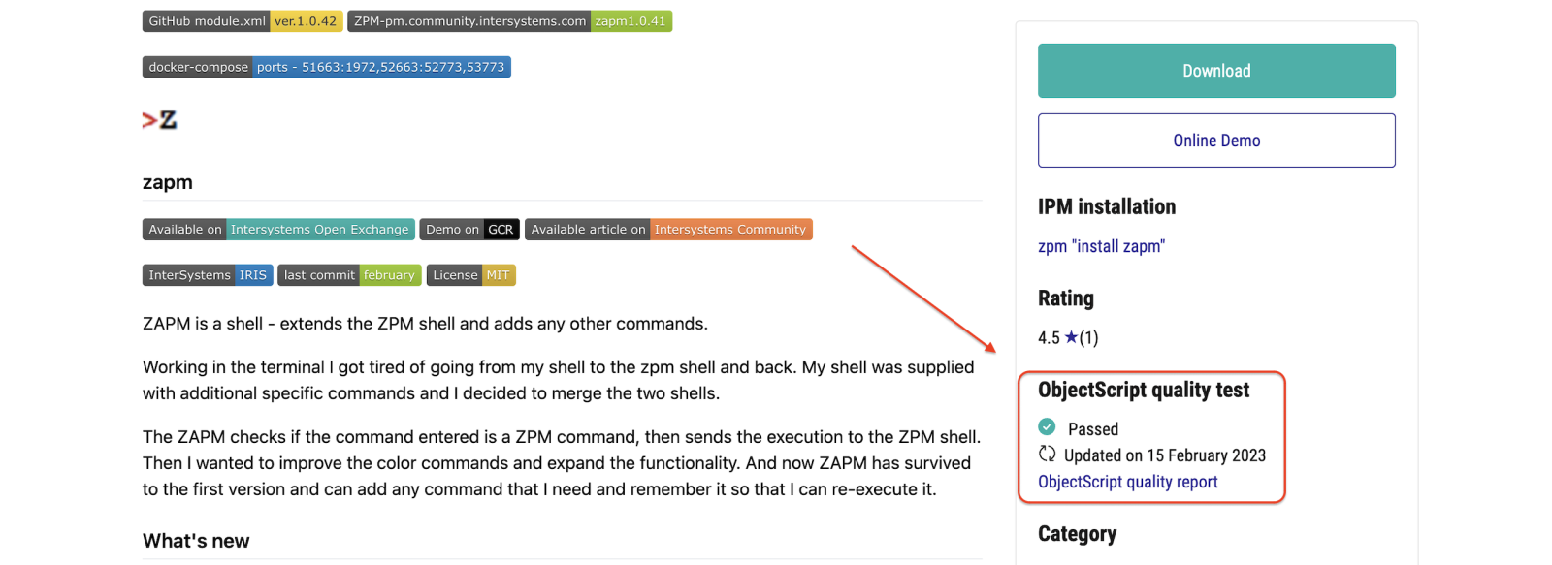Click the What's new heading
This screenshot has width=1552, height=565.
click(x=196, y=541)
